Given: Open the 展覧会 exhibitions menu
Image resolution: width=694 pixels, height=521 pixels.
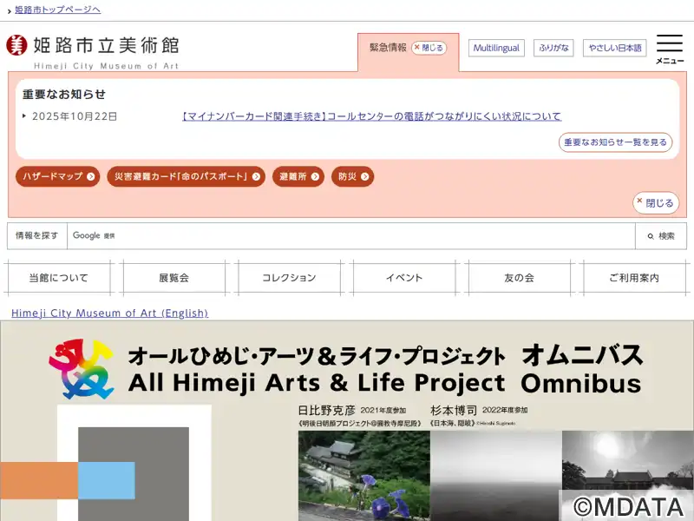Looking at the screenshot, I should tap(173, 278).
